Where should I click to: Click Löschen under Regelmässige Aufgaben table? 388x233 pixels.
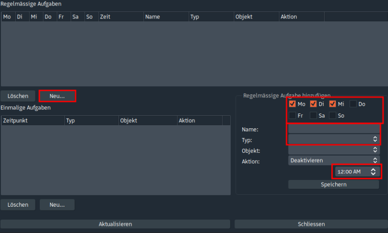click(18, 96)
